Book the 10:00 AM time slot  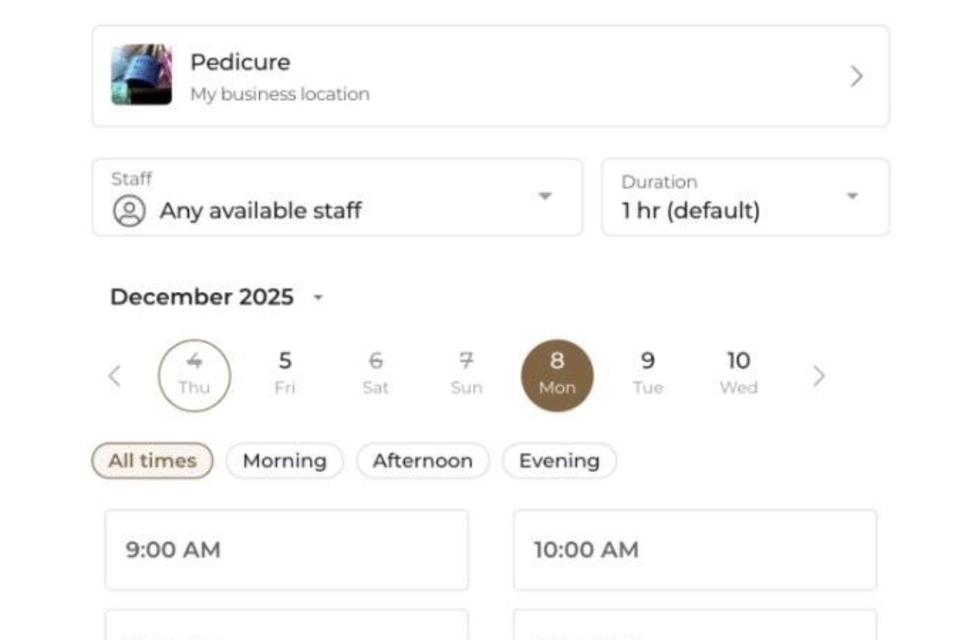(x=694, y=550)
